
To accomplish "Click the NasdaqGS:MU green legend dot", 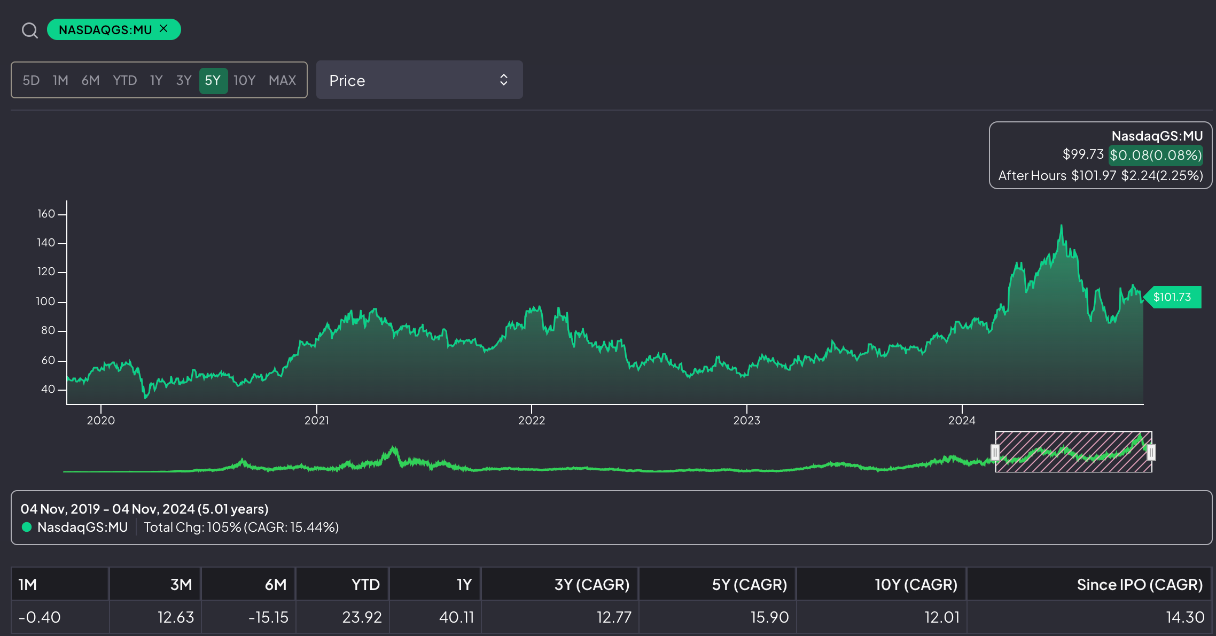I will click(x=27, y=527).
